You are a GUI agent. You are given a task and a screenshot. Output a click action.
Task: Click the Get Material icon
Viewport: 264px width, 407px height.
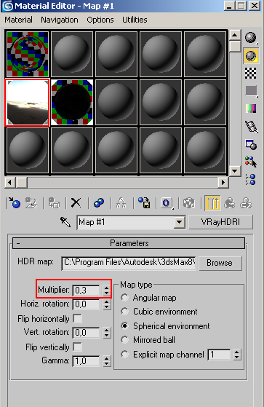14,202
